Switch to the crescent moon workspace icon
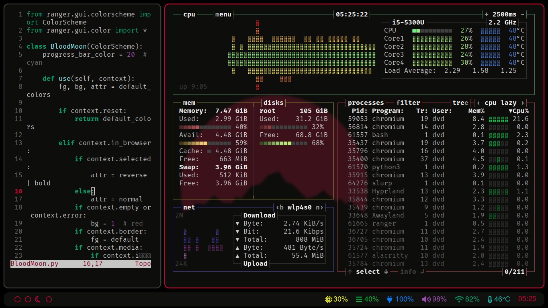This screenshot has width=548, height=308. (x=38, y=299)
